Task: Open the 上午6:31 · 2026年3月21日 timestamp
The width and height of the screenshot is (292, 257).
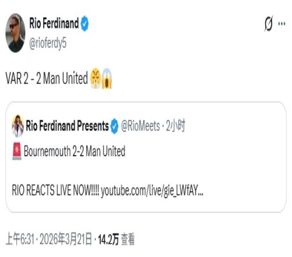Action: (x=48, y=239)
